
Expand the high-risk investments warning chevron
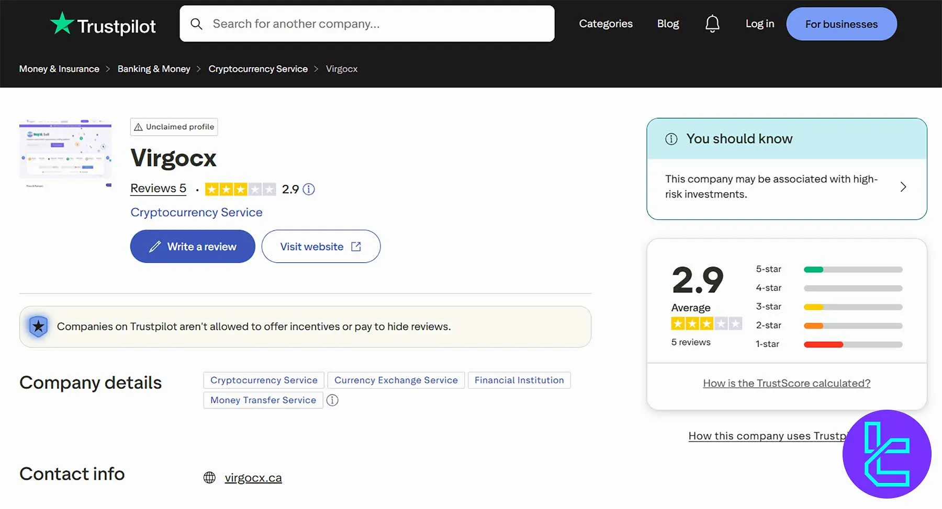click(x=903, y=187)
